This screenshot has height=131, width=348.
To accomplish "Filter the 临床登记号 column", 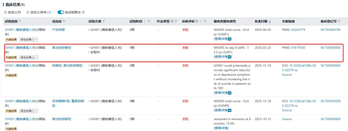I will pyautogui.click(x=339, y=22).
